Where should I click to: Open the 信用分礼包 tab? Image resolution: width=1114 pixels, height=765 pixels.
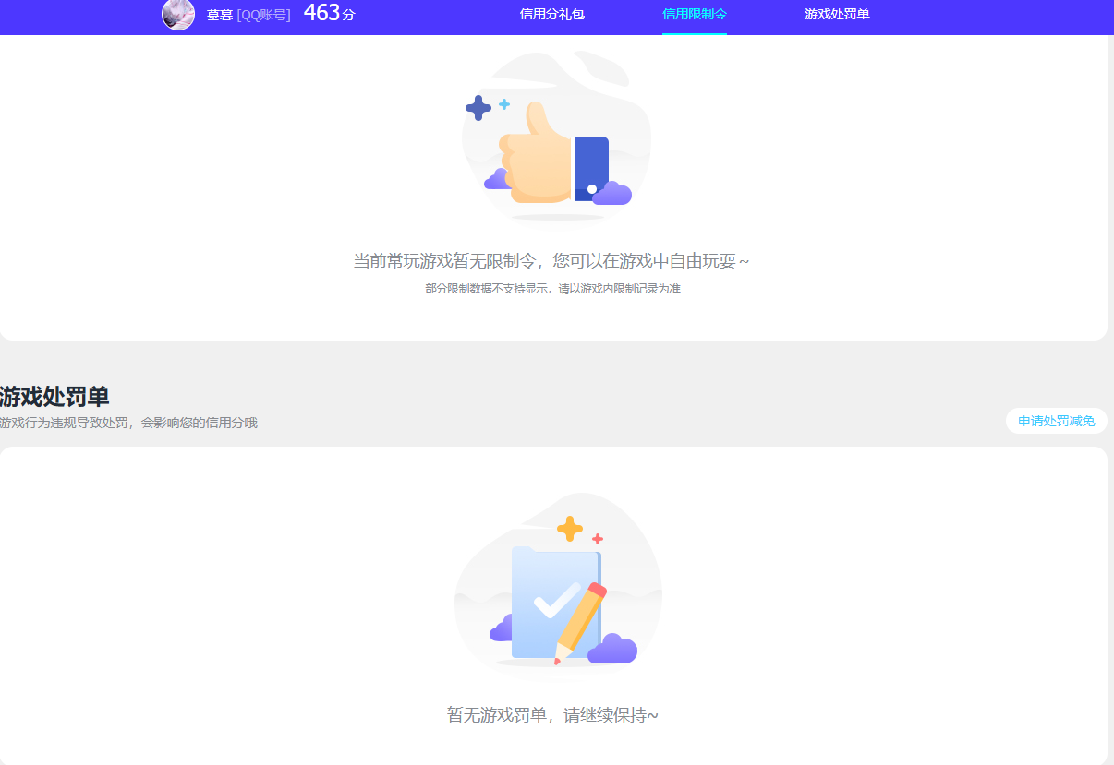(552, 15)
